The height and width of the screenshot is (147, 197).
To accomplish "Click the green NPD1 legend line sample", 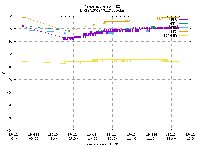I will [x=183, y=23].
